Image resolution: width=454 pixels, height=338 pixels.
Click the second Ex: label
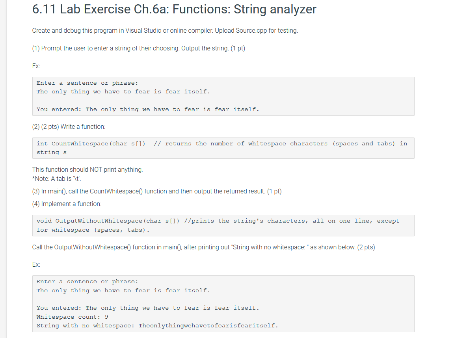point(36,264)
